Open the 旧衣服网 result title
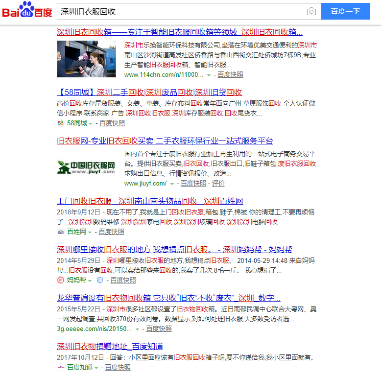Screen dimensions: 381x375 165,141
